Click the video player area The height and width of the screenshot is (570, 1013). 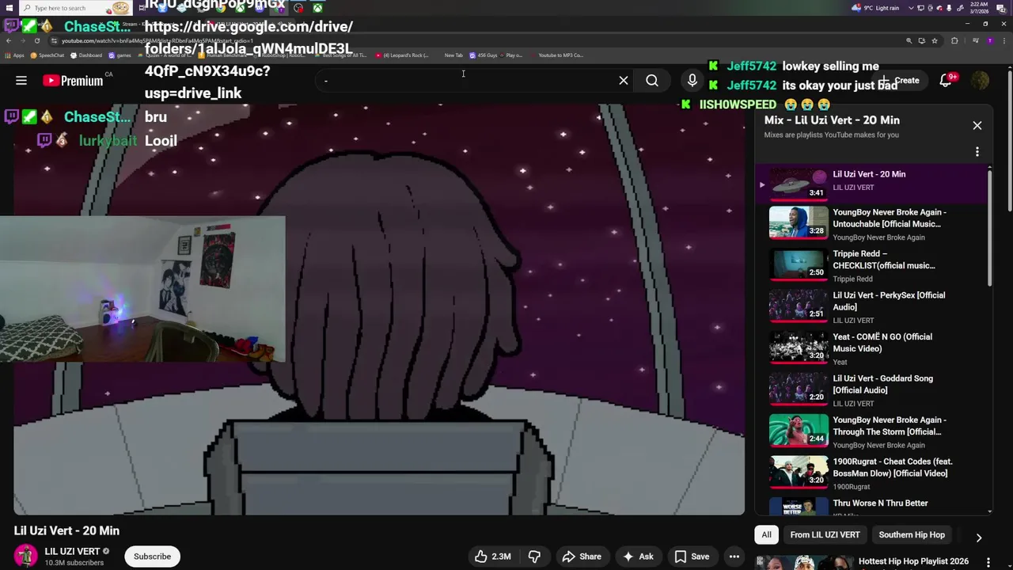(379, 310)
